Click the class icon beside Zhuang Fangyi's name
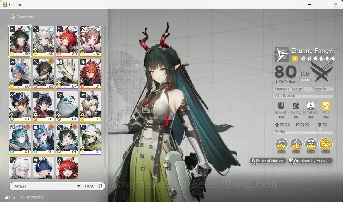 282,54
